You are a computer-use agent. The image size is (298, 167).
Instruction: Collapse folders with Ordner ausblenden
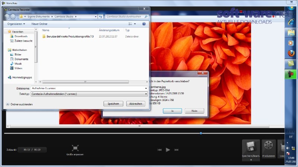[19, 104]
